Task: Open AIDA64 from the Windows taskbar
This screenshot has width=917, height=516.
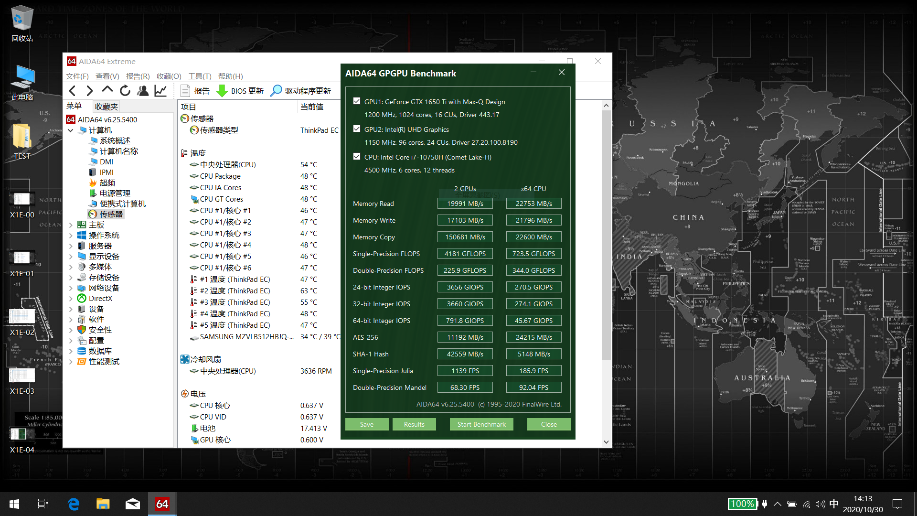Action: click(162, 504)
